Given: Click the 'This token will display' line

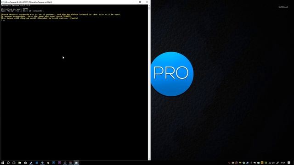Looking at the screenshot, I should 40,18.
